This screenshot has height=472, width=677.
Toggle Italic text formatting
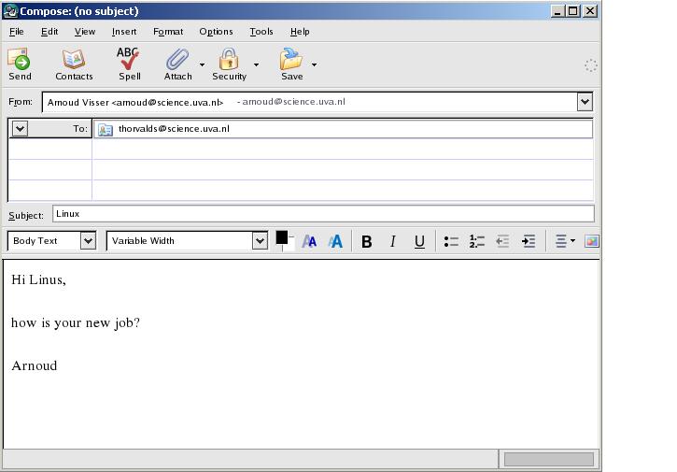coord(393,241)
